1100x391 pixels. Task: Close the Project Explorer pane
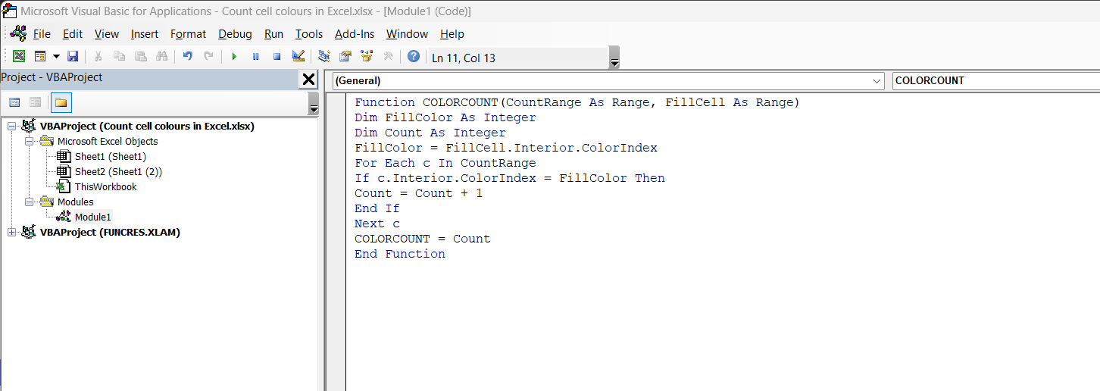coord(309,79)
